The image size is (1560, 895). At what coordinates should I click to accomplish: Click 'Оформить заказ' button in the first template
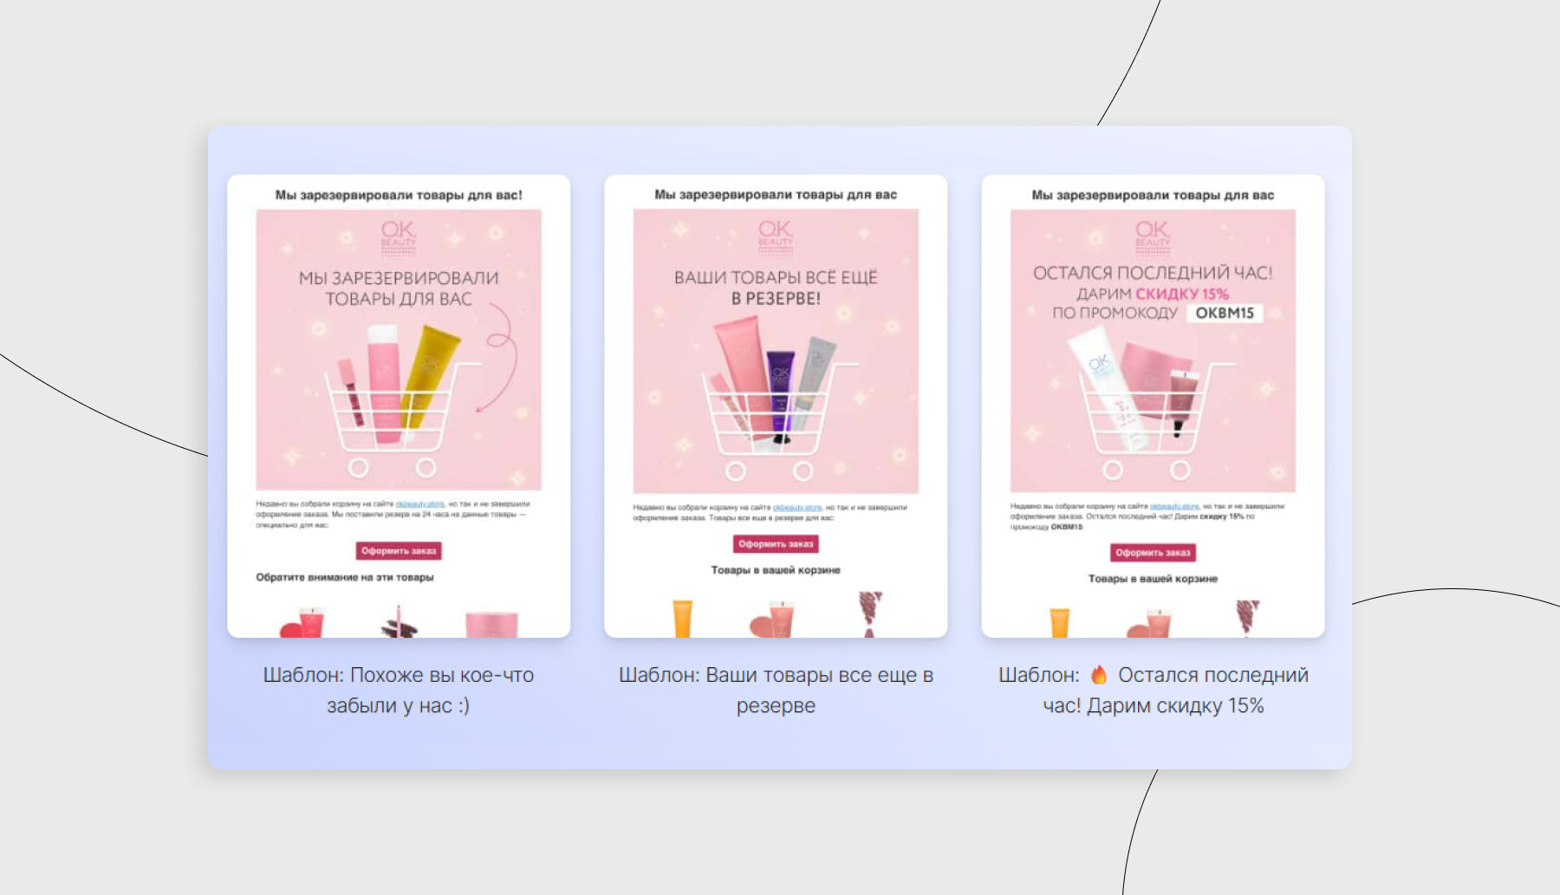tap(399, 551)
